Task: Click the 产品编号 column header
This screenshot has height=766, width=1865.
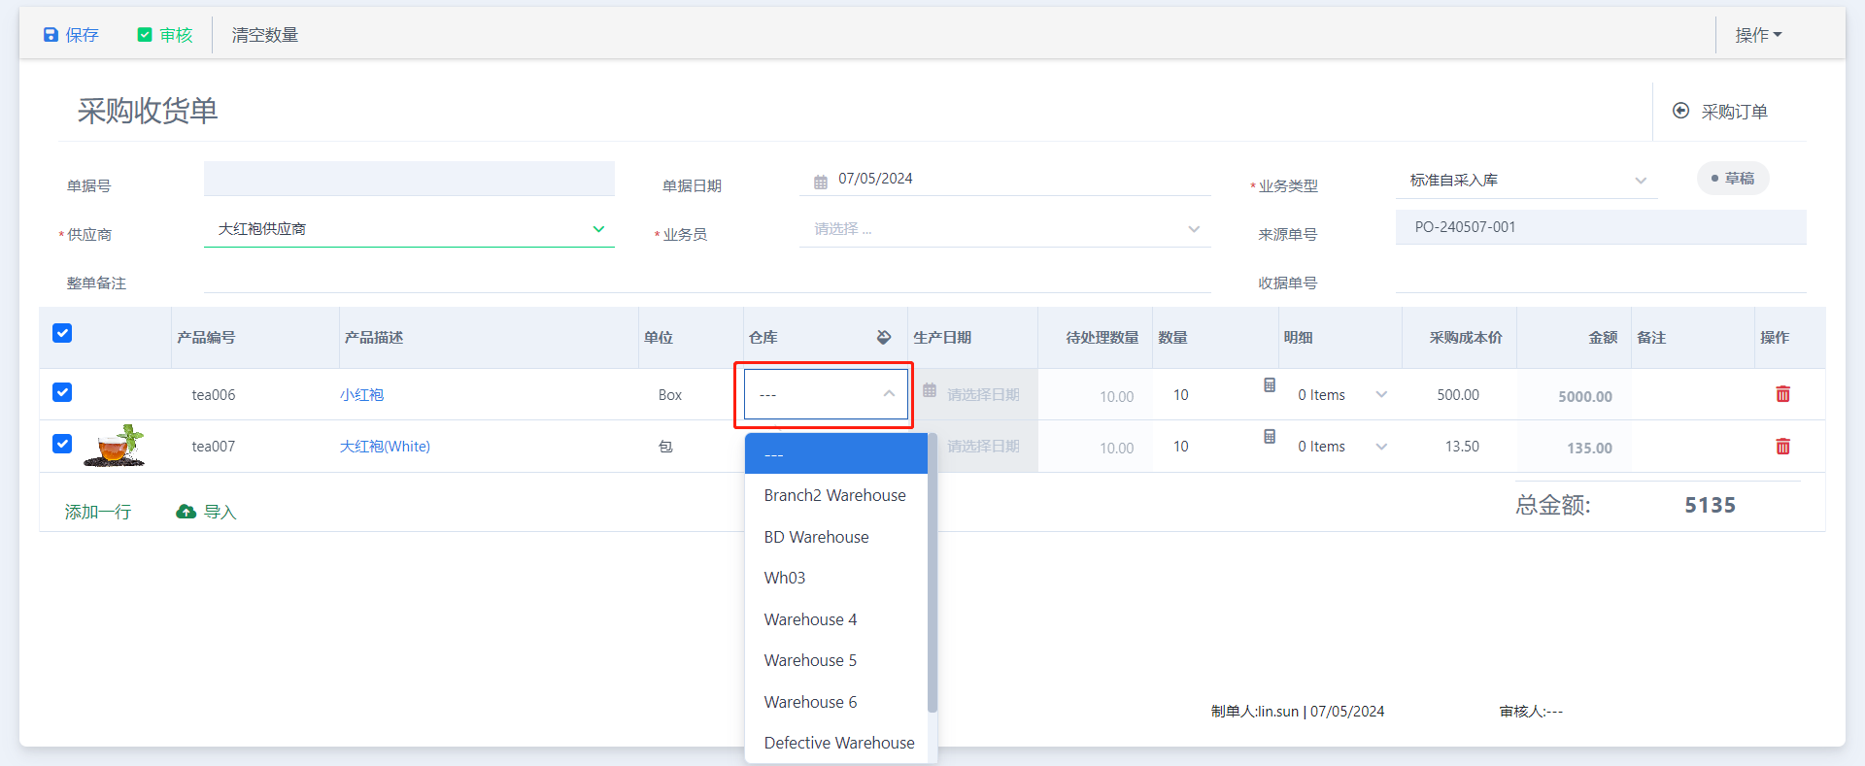Action: coord(206,338)
